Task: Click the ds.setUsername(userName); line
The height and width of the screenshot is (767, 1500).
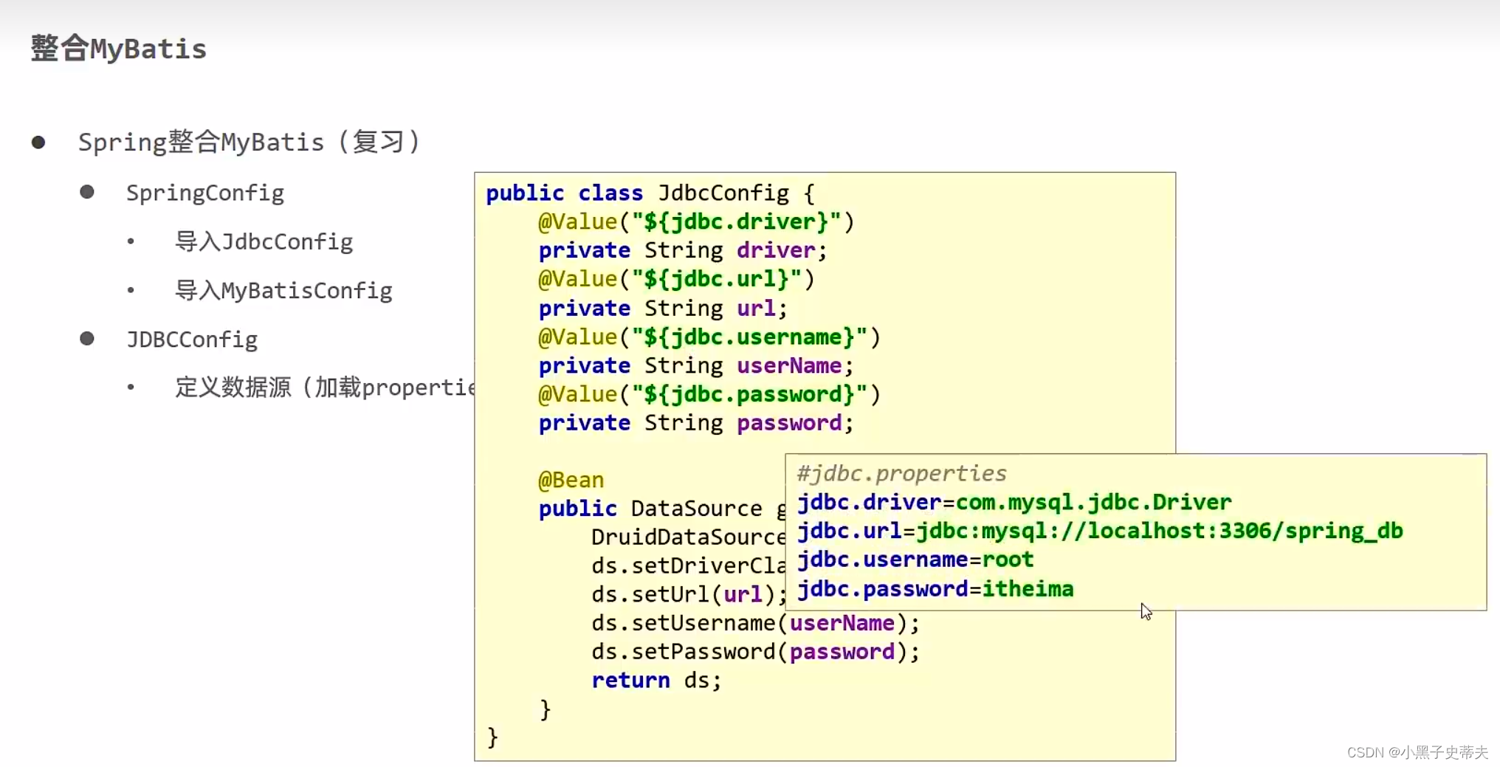Action: (755, 623)
